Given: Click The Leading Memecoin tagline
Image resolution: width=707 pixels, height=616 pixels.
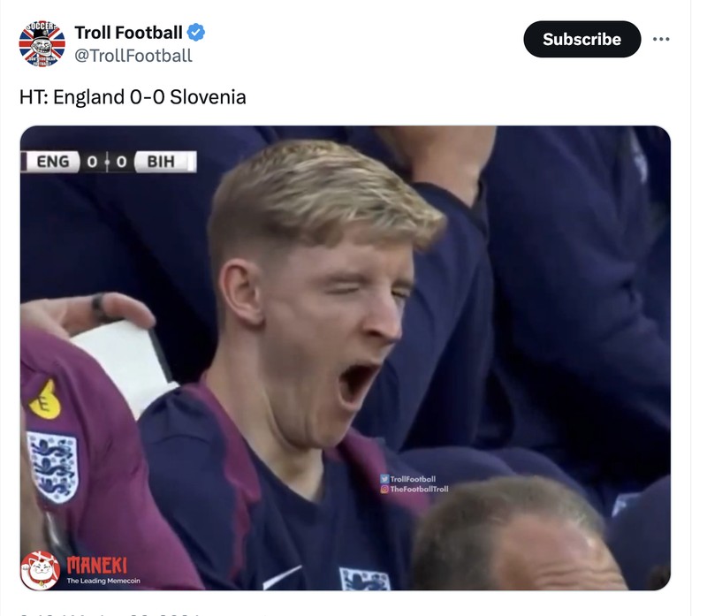Looking at the screenshot, I should click(103, 579).
